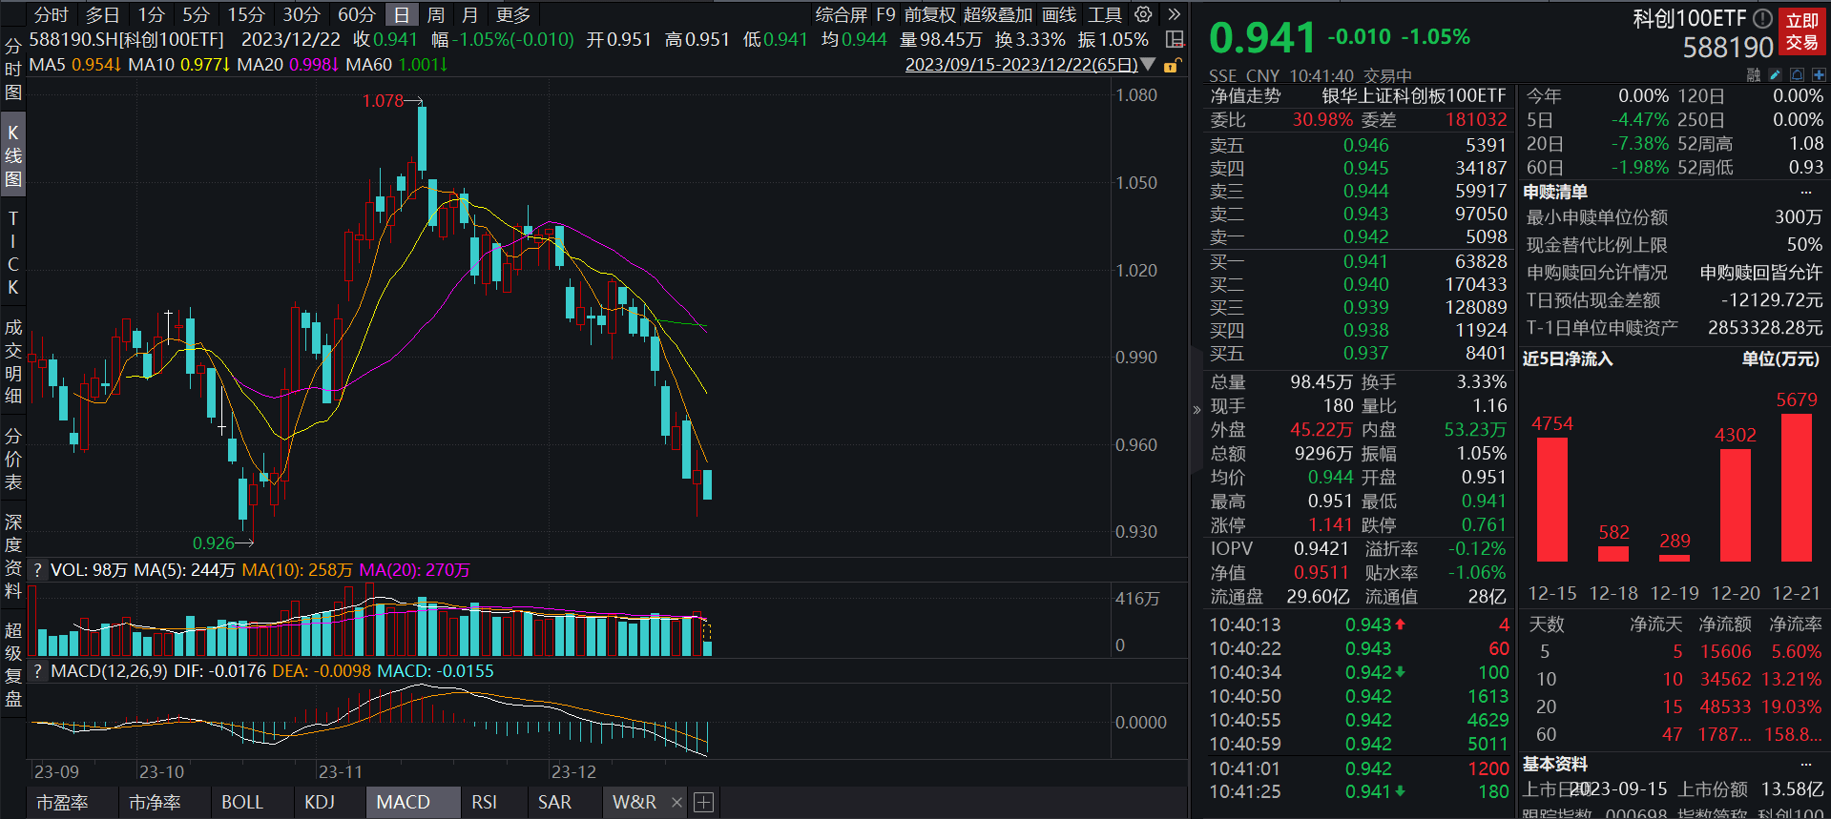
Task: Expand more toolbar options double-chevron
Action: pos(1175,14)
